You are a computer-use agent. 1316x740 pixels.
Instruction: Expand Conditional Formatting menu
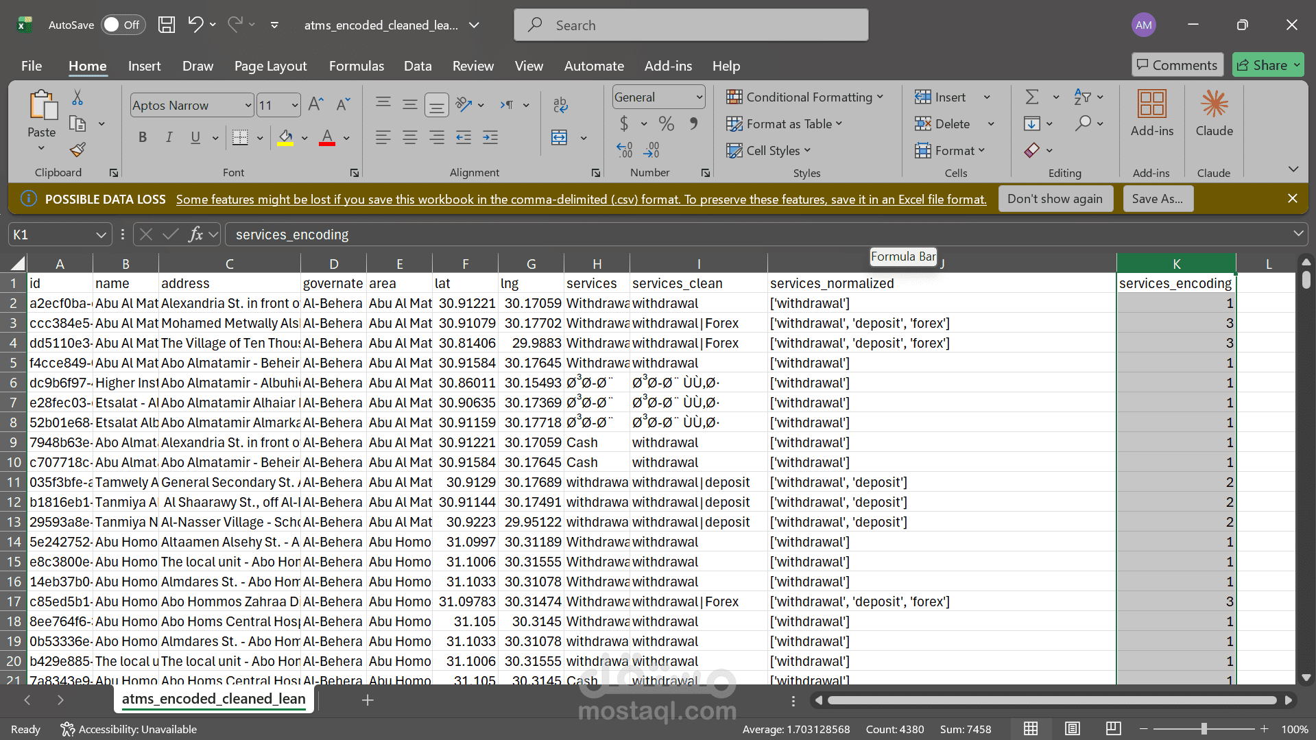click(805, 97)
